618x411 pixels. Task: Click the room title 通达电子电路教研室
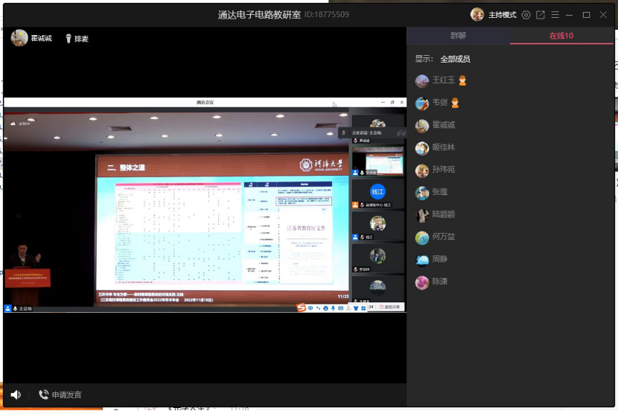259,15
